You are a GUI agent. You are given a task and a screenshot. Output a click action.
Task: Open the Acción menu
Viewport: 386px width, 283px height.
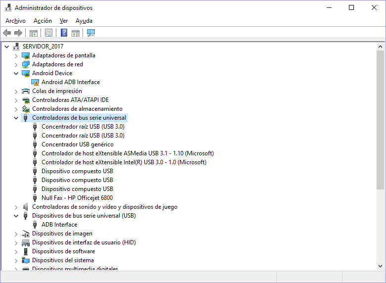click(43, 21)
